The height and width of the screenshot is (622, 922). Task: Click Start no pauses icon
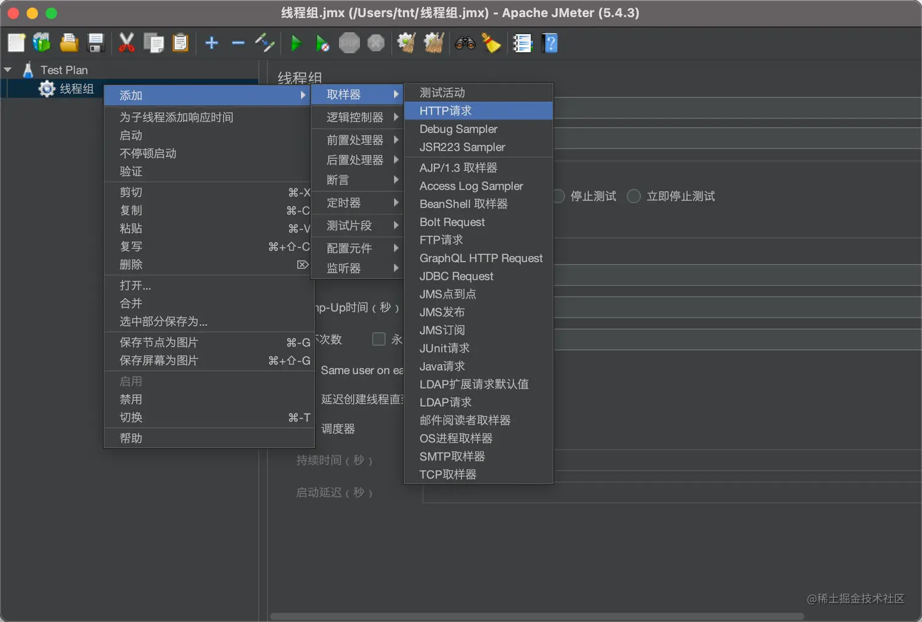323,43
